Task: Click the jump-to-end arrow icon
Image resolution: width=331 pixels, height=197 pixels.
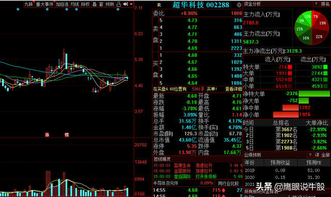Action: click(125, 4)
